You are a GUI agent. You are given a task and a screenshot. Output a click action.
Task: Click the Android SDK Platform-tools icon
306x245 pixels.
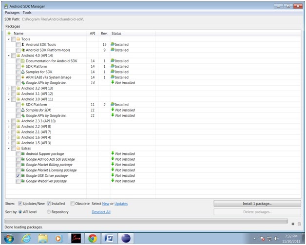coord(23,50)
